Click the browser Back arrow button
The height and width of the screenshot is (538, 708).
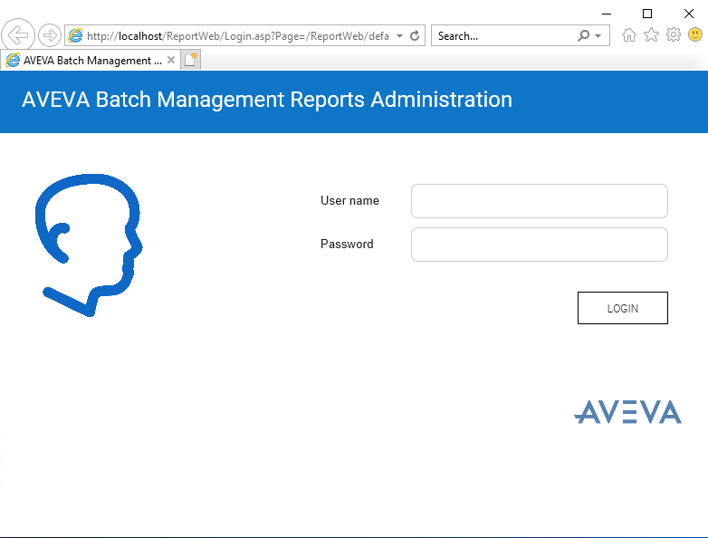tap(18, 35)
